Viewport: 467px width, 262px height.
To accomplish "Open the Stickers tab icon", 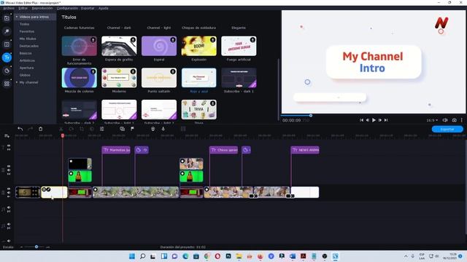I will 7,71.
